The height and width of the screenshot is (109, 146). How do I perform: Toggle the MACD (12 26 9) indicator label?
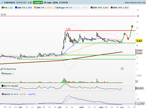19,94
